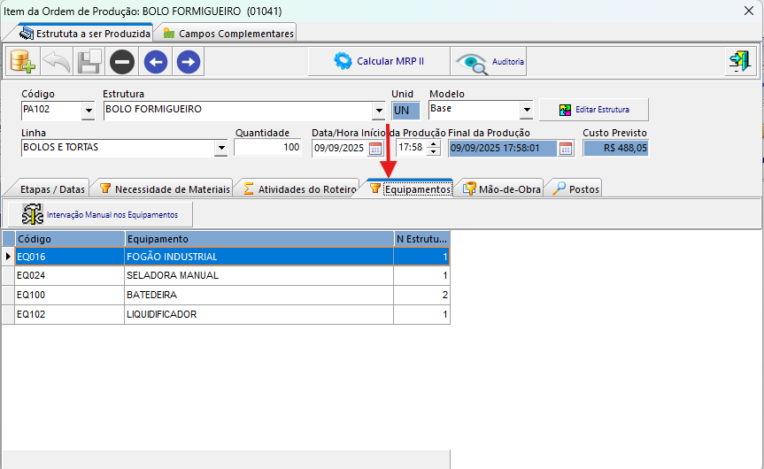Expand the Código PA102 dropdown
This screenshot has height=469, width=764.
(88, 111)
